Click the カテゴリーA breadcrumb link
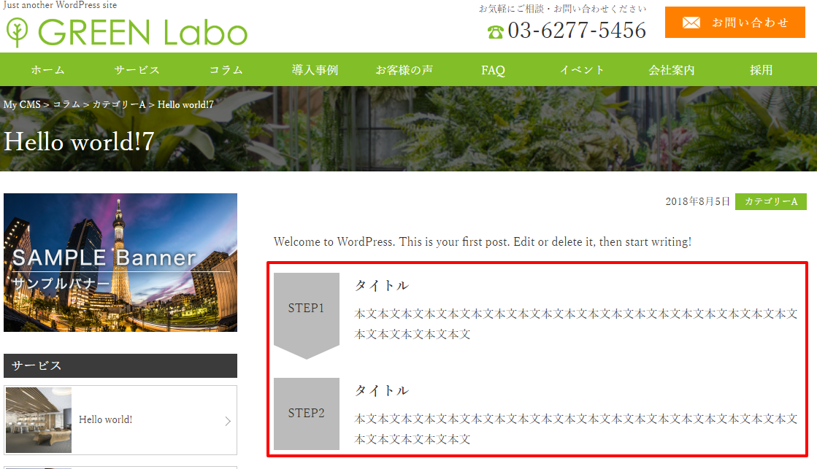This screenshot has width=817, height=469. [119, 104]
